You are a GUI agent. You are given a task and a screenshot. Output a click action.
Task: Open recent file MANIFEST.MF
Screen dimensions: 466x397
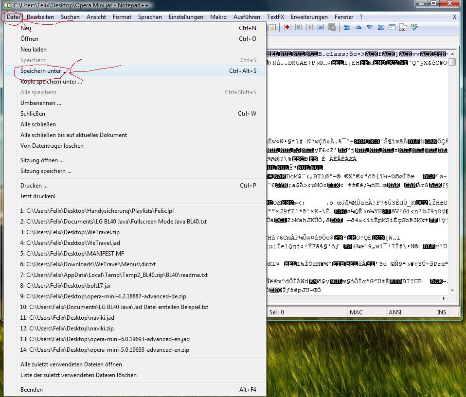(x=135, y=253)
